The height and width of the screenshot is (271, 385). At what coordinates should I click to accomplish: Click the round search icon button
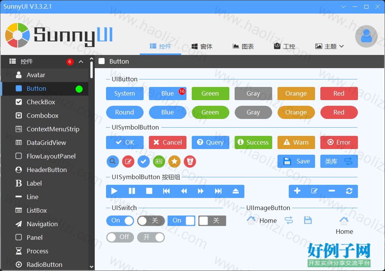tap(113, 161)
